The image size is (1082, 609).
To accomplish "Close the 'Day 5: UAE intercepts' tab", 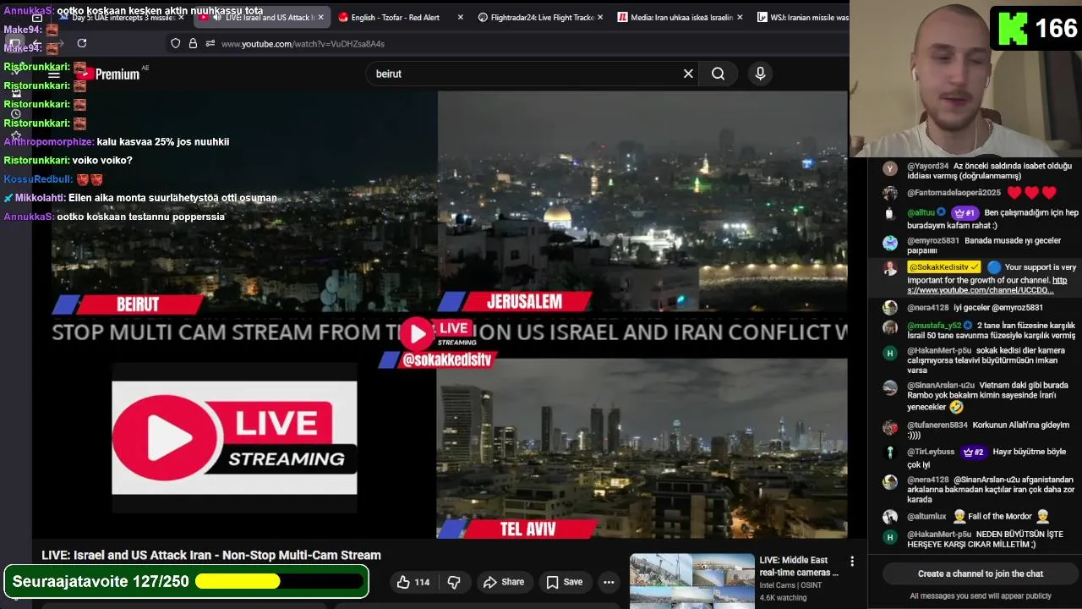I will point(181,17).
